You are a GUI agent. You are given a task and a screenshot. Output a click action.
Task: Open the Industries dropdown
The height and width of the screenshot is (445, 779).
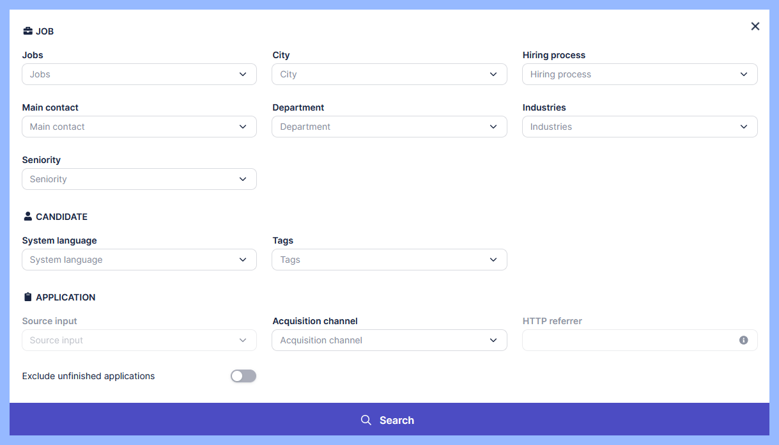[x=640, y=127]
